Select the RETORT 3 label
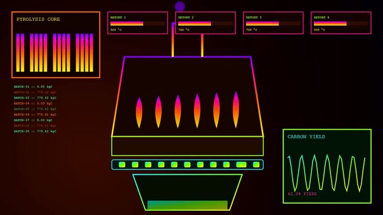 (x=253, y=17)
